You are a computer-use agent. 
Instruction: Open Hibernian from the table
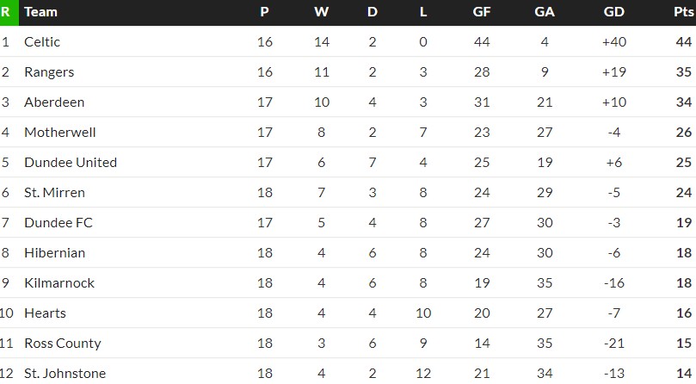click(55, 253)
